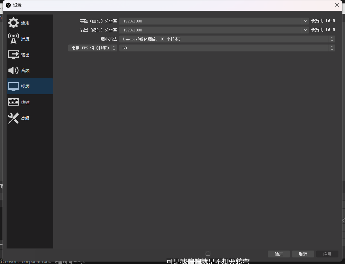The width and height of the screenshot is (345, 264).
Task: Click the monitor icon for Video settings
Action: (13, 86)
